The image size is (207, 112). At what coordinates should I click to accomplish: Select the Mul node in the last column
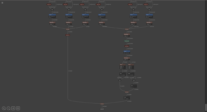[149, 10]
